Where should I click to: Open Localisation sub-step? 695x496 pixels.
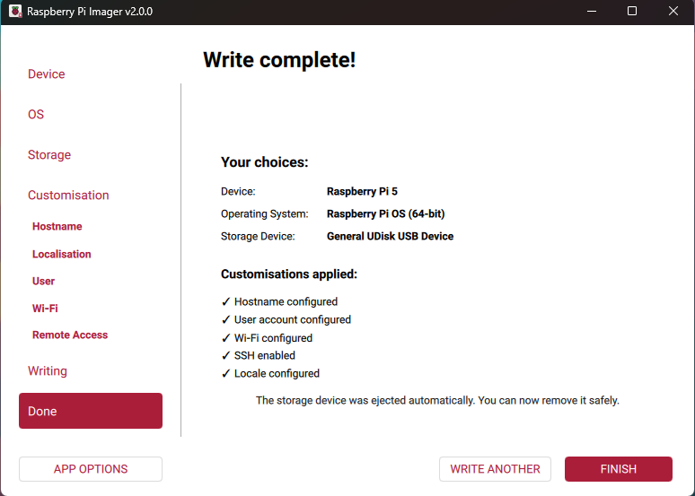62,254
